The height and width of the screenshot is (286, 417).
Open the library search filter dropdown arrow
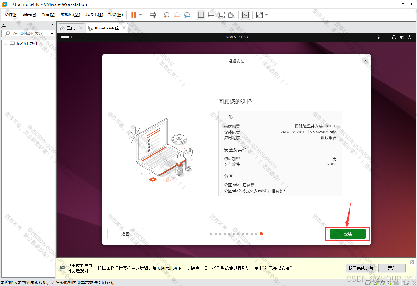click(x=52, y=33)
